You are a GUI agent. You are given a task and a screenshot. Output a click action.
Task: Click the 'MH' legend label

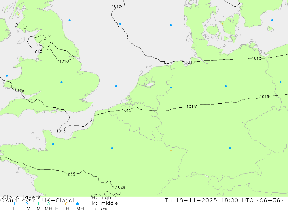(x=48, y=209)
